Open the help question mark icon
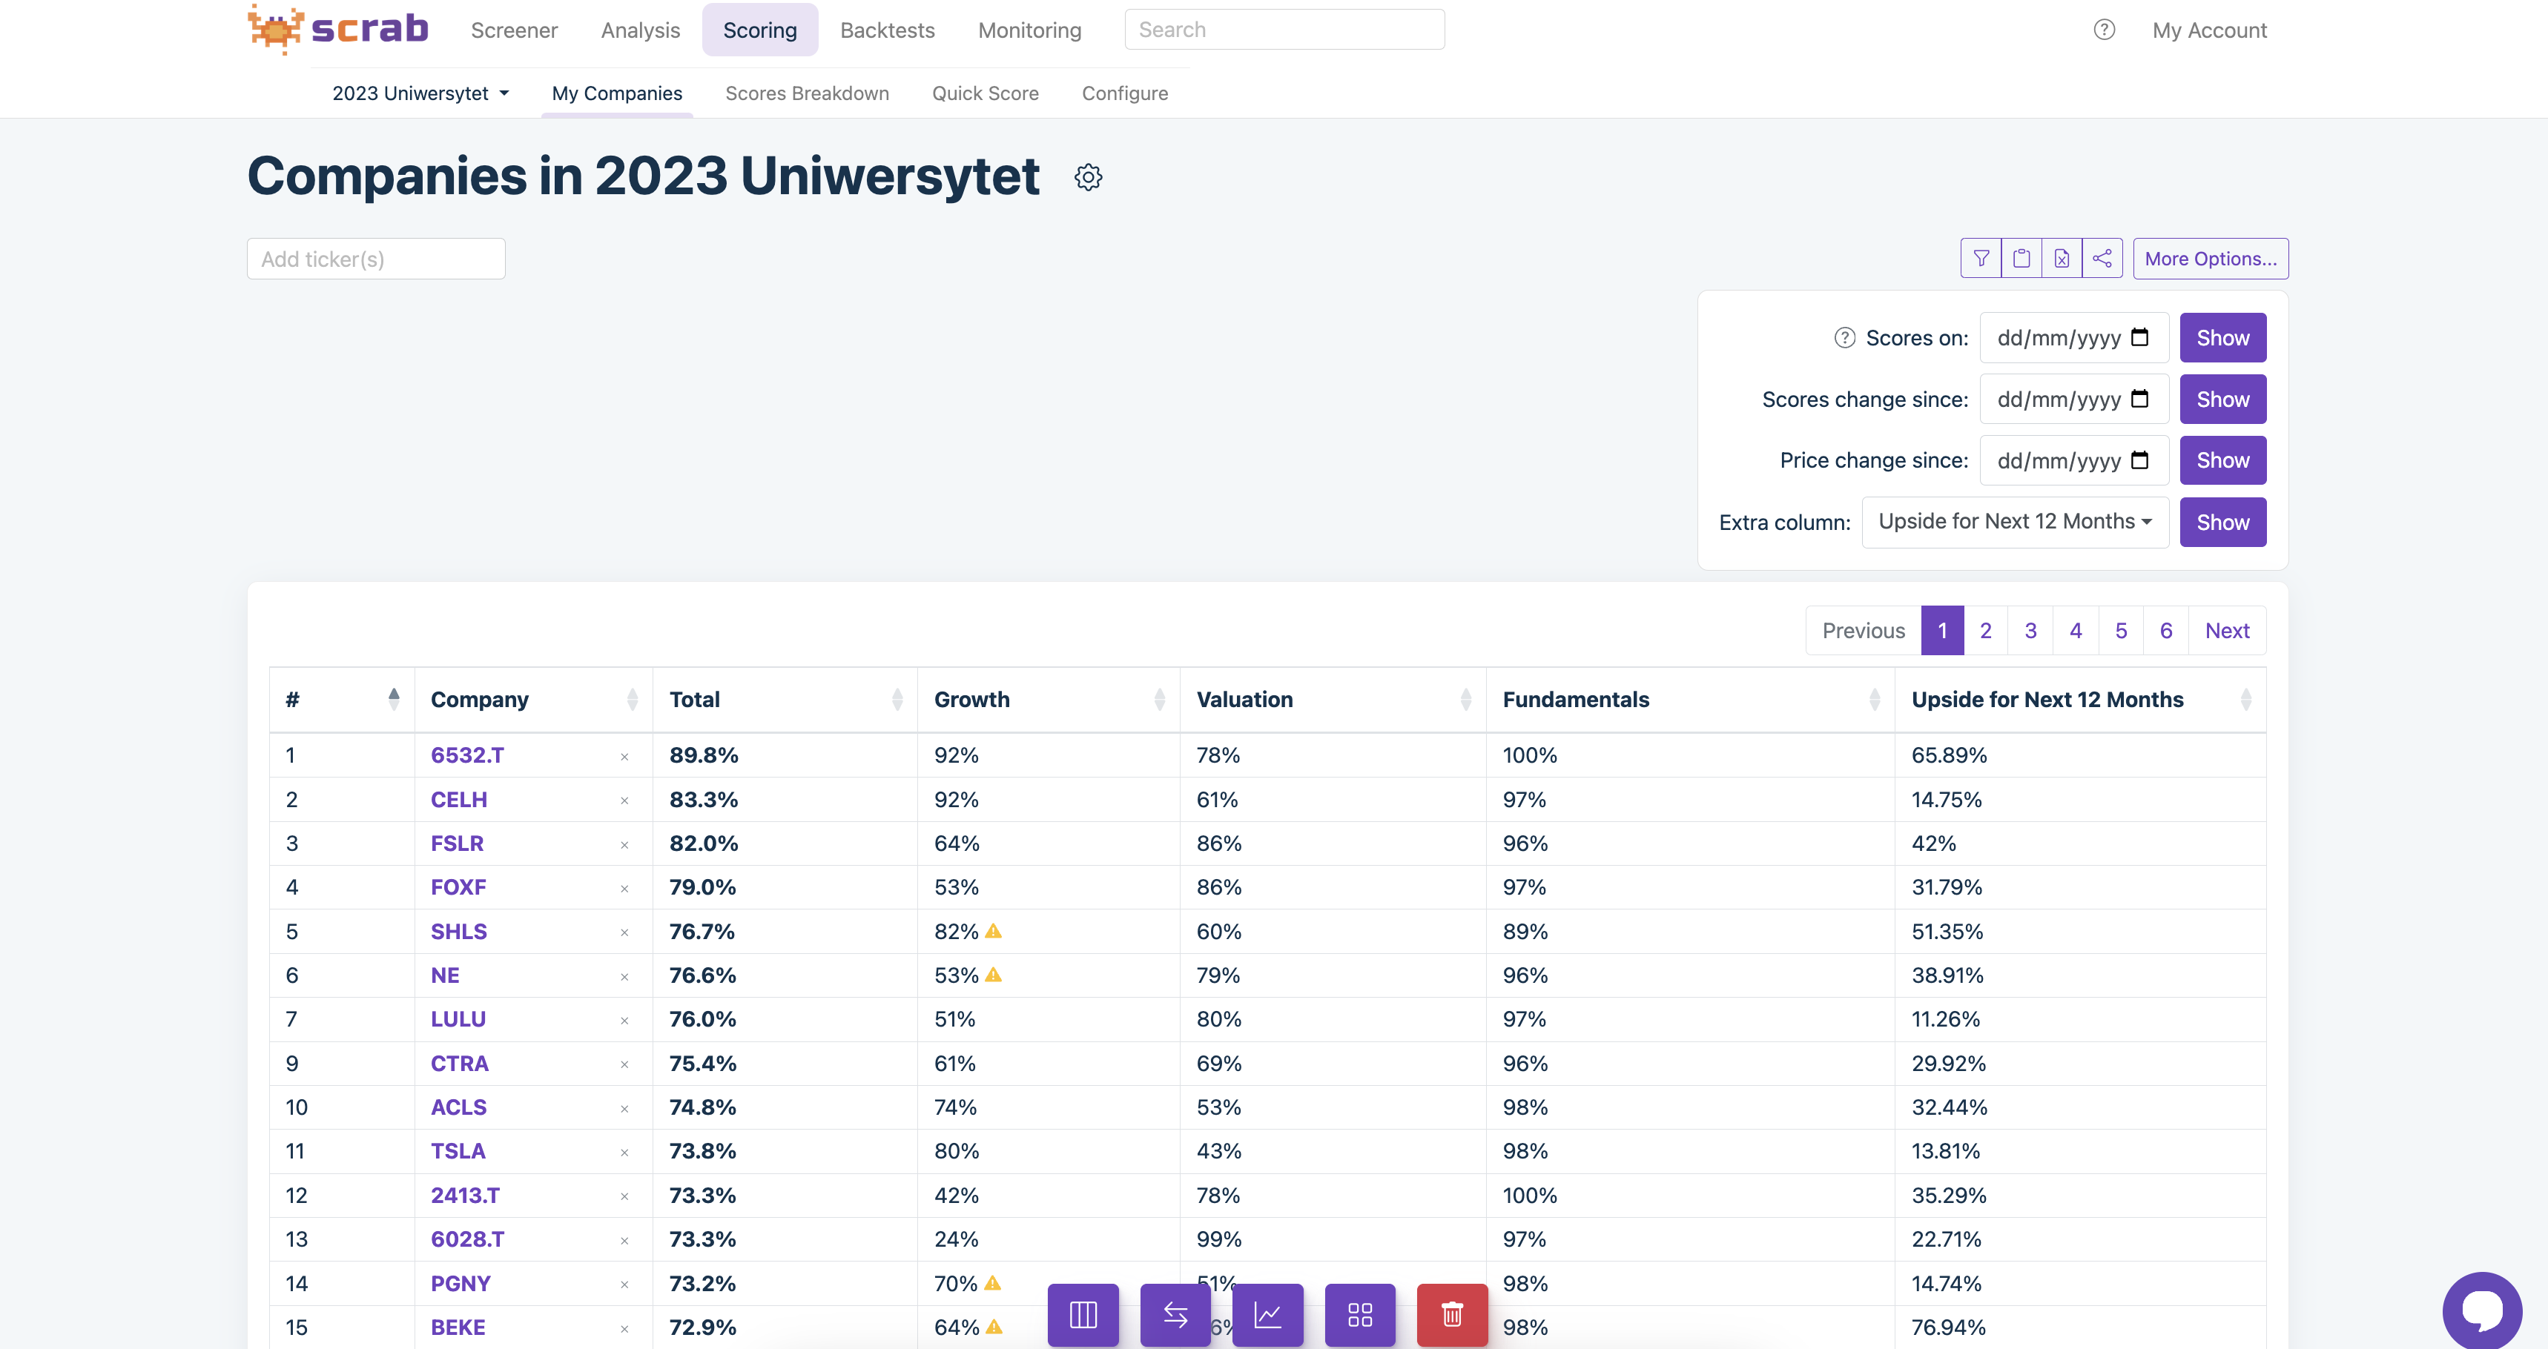This screenshot has height=1349, width=2548. 2104,30
